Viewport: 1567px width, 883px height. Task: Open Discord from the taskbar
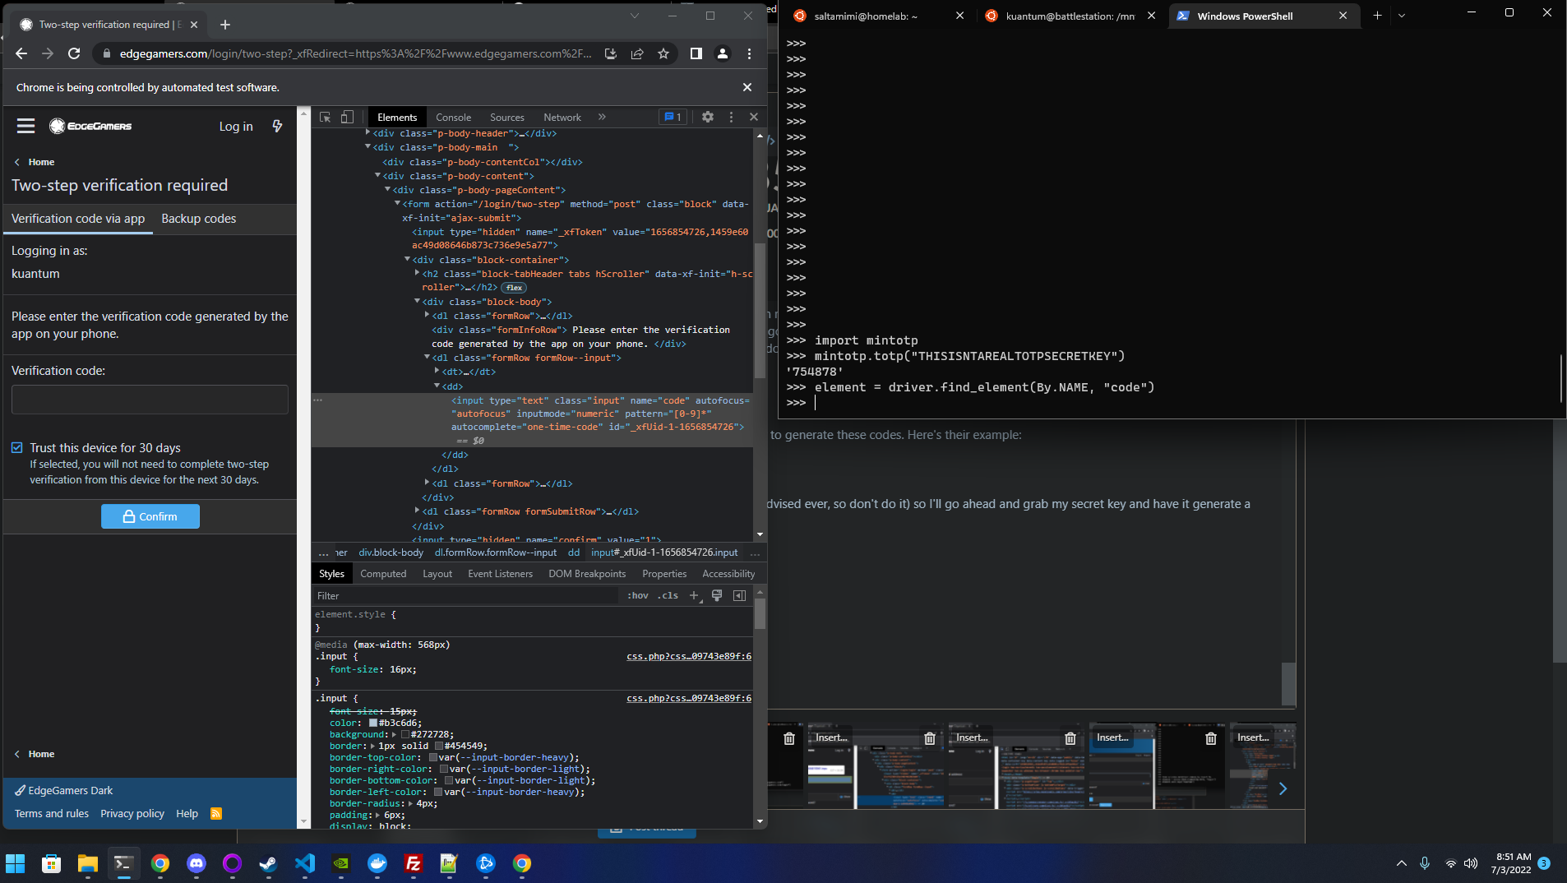pos(196,863)
